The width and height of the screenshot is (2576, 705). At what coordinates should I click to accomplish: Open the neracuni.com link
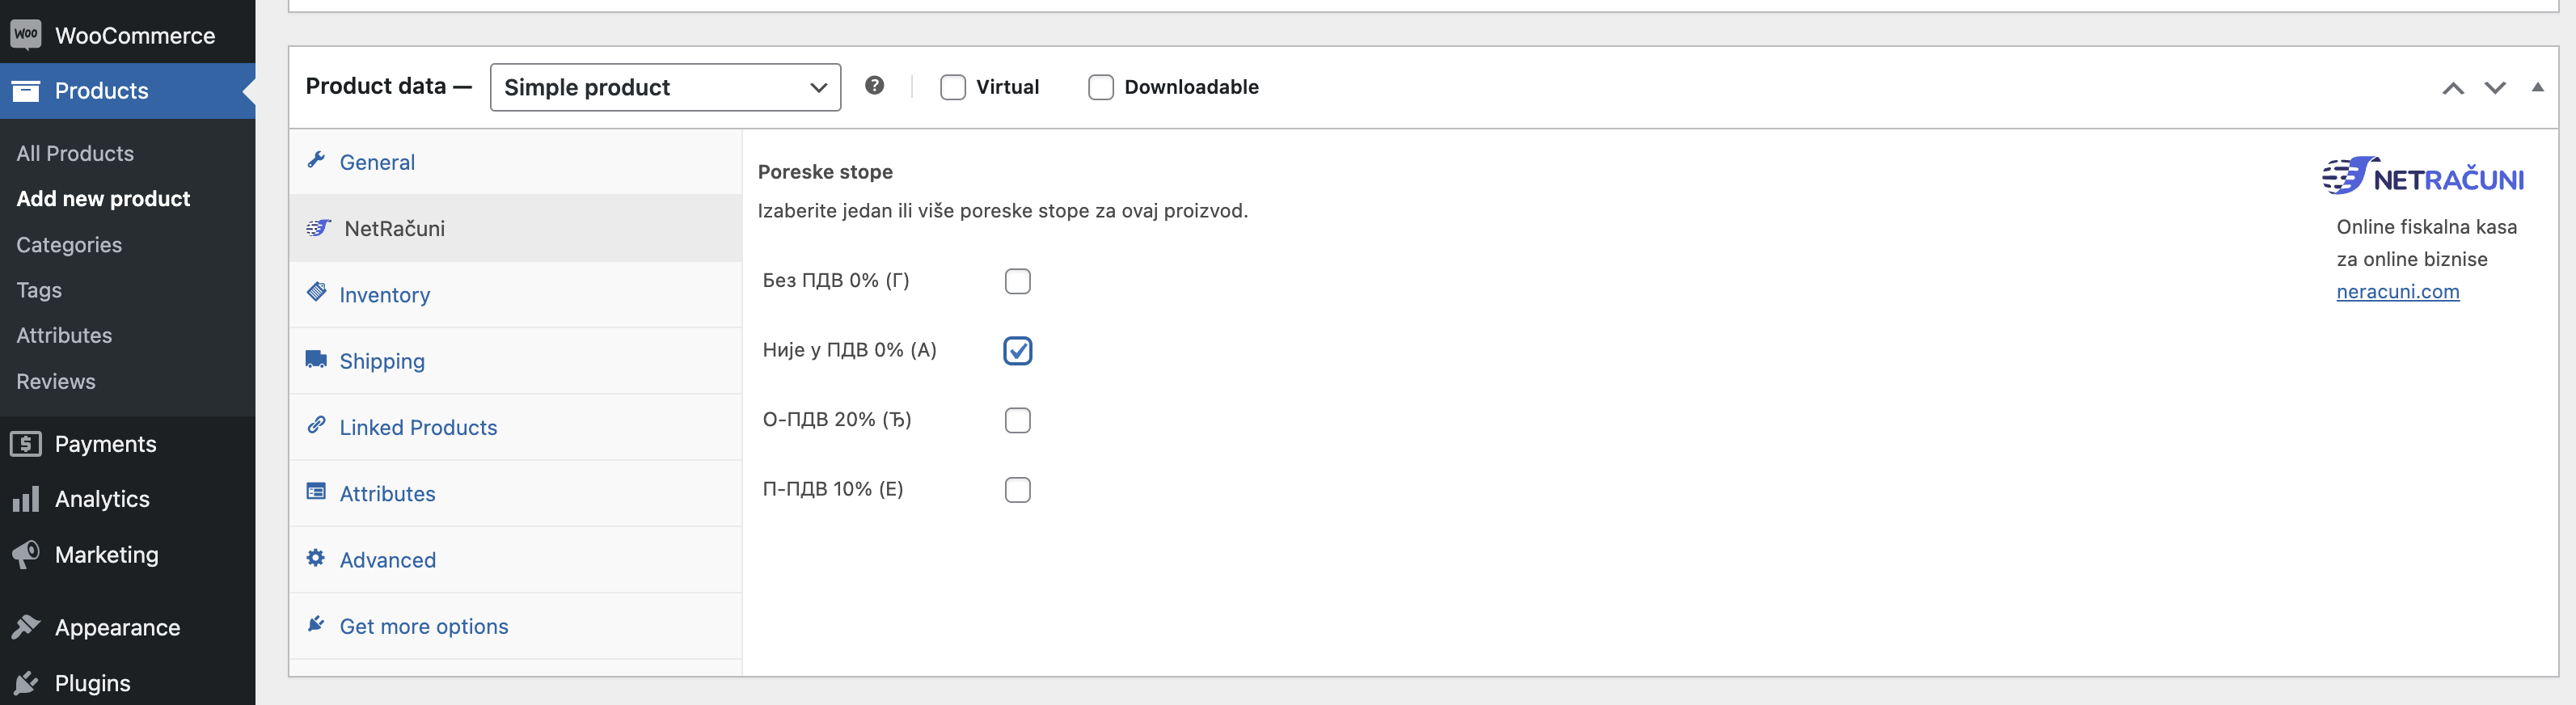2397,291
